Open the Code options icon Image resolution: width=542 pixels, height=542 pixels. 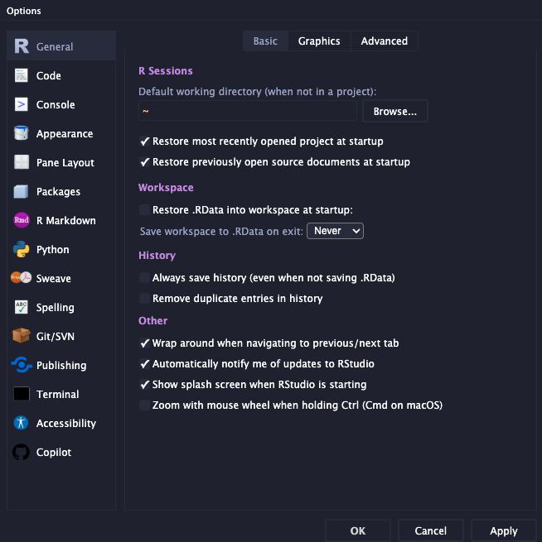coord(22,76)
